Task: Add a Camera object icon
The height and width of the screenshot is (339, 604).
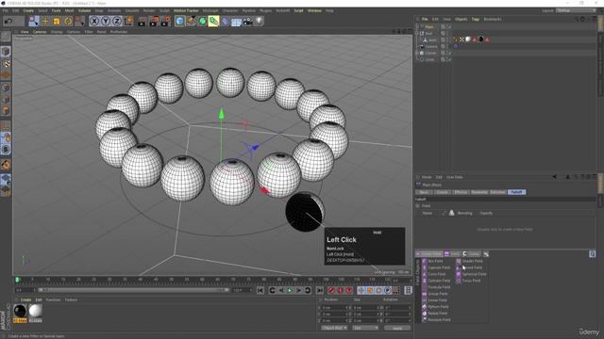Action: coord(247,21)
